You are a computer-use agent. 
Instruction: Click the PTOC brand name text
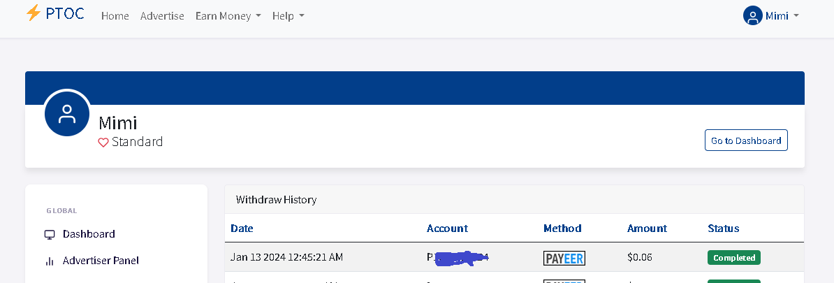click(65, 13)
